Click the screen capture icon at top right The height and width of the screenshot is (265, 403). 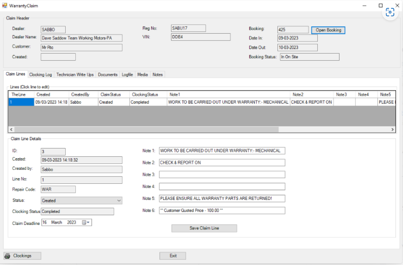click(x=390, y=12)
